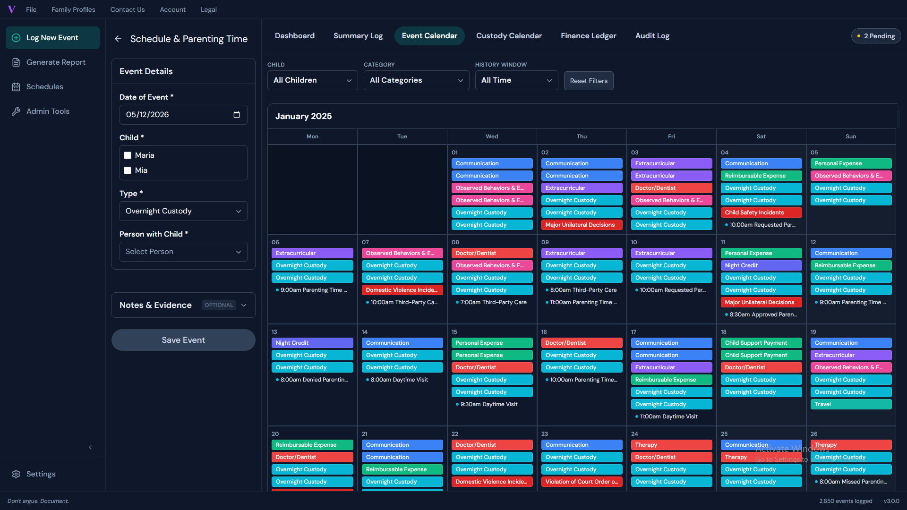Open the Major Unilateral Decisions event on Jan 02

[582, 225]
